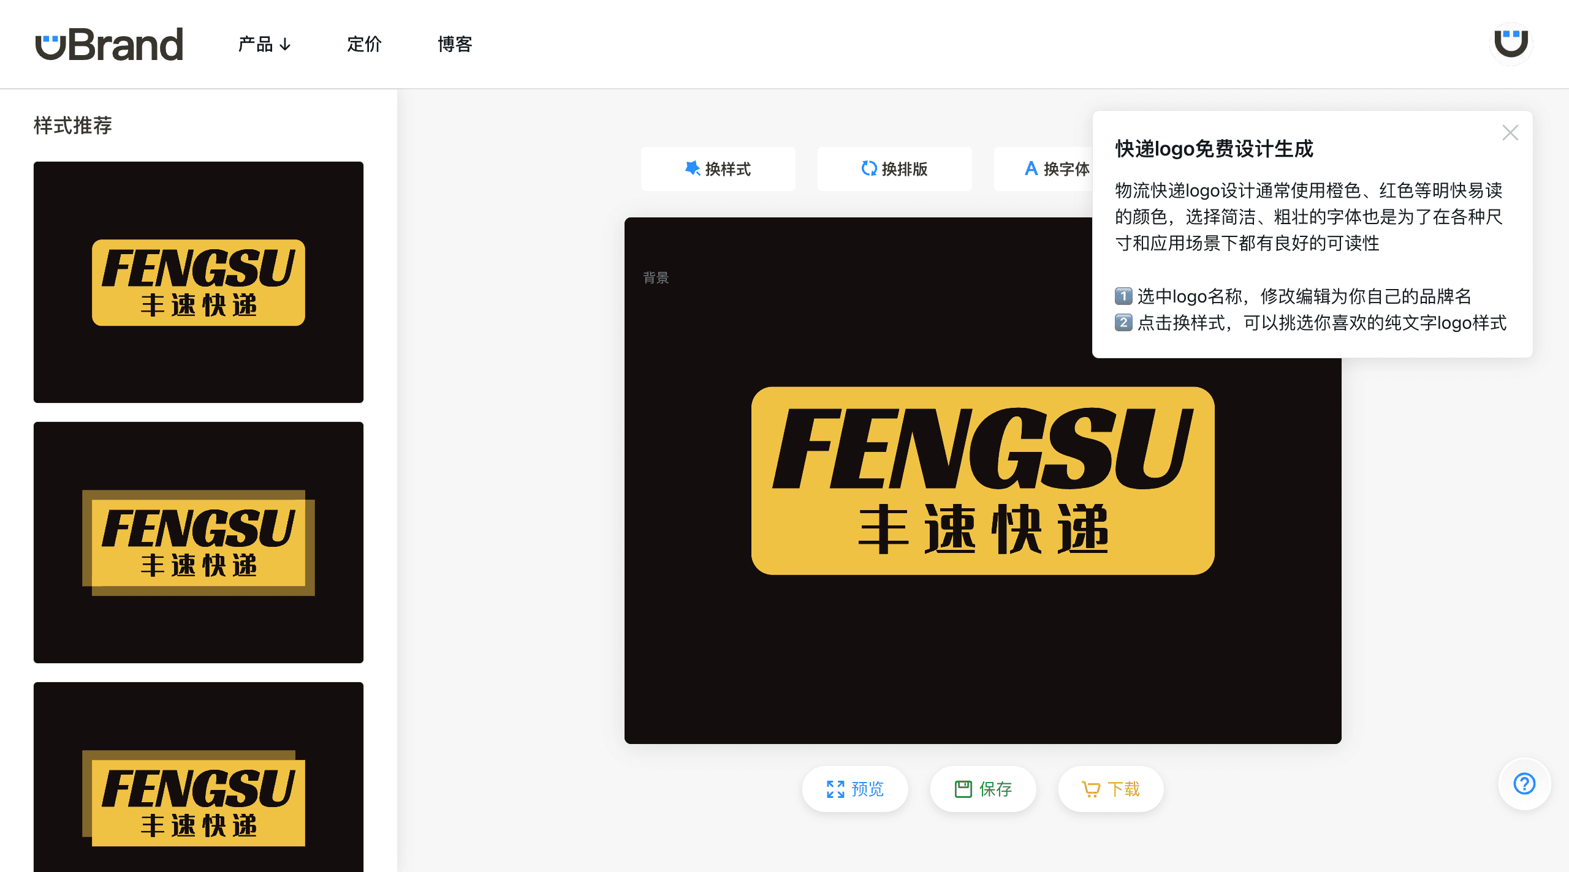The width and height of the screenshot is (1569, 872).
Task: Click the uBrand logo in header
Action: [109, 44]
